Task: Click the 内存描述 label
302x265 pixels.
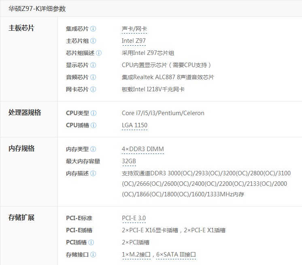Action: 77,174
